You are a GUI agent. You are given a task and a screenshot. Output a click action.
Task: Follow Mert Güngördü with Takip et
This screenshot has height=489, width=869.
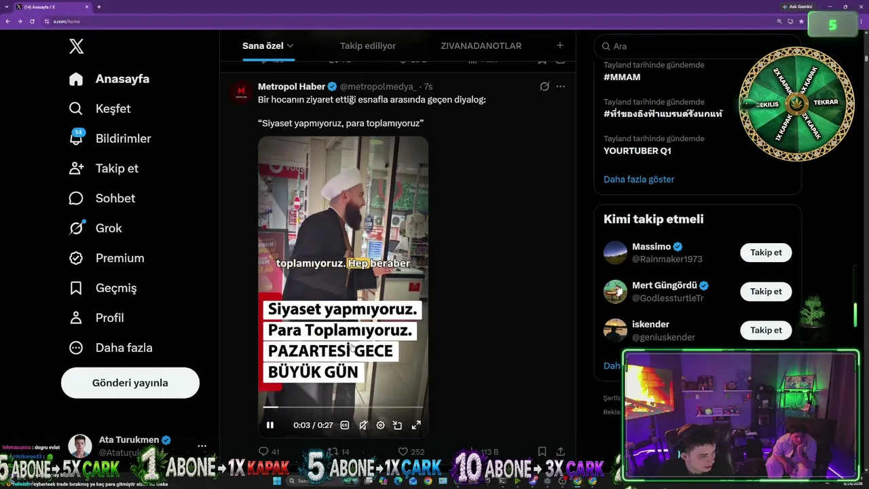point(766,291)
